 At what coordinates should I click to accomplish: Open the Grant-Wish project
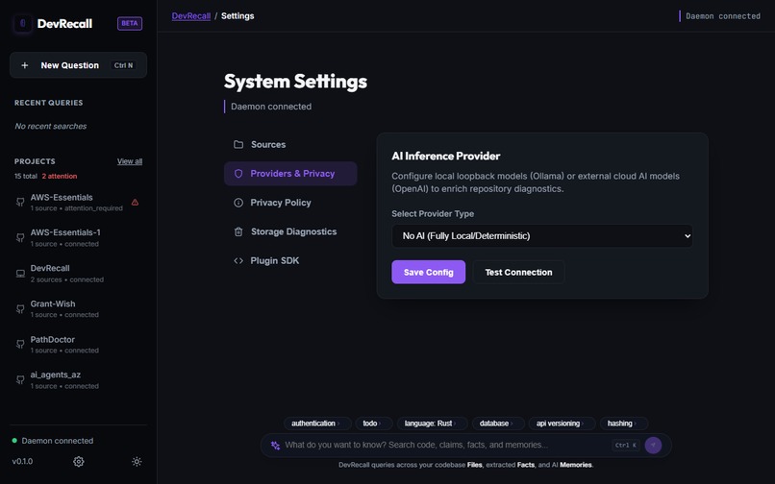coord(78,309)
